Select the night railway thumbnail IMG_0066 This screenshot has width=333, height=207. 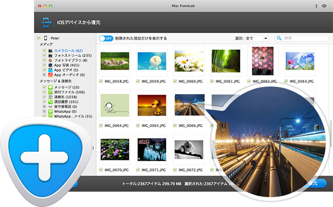click(189, 105)
